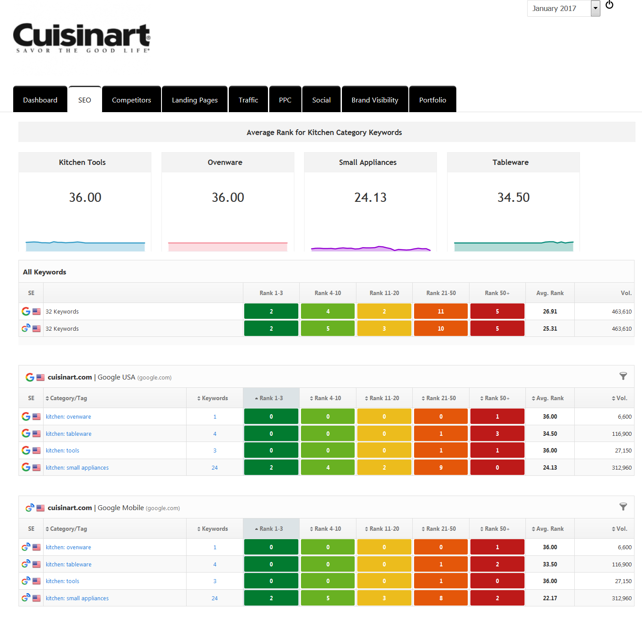This screenshot has height=624, width=642.
Task: Click filter funnel icon in Google Mobile panel
Action: [623, 507]
